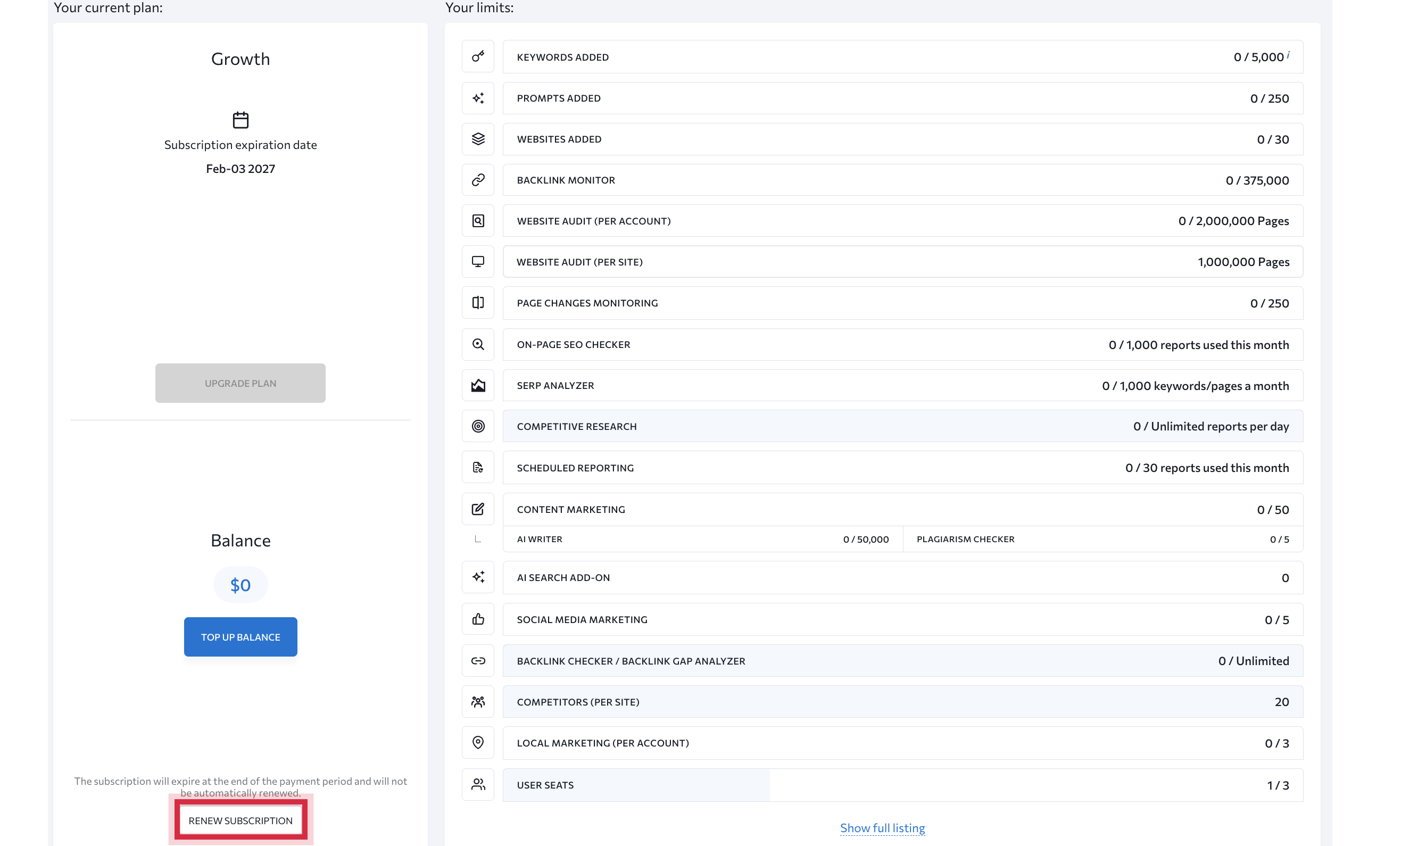Screen dimensions: 1426x846
Task: Click the Website Audit per account icon
Action: pyautogui.click(x=478, y=221)
